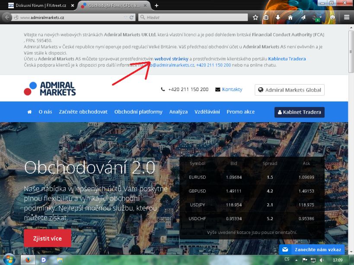Viewport: 354px width, 265px height.
Task: Select the USDJPY row symbol
Action: pyautogui.click(x=198, y=205)
